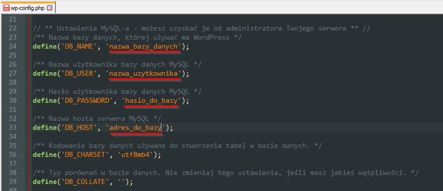Click comment 'Nazwa hosta serwera MySQL'
The width and height of the screenshot is (443, 191).
(99, 119)
